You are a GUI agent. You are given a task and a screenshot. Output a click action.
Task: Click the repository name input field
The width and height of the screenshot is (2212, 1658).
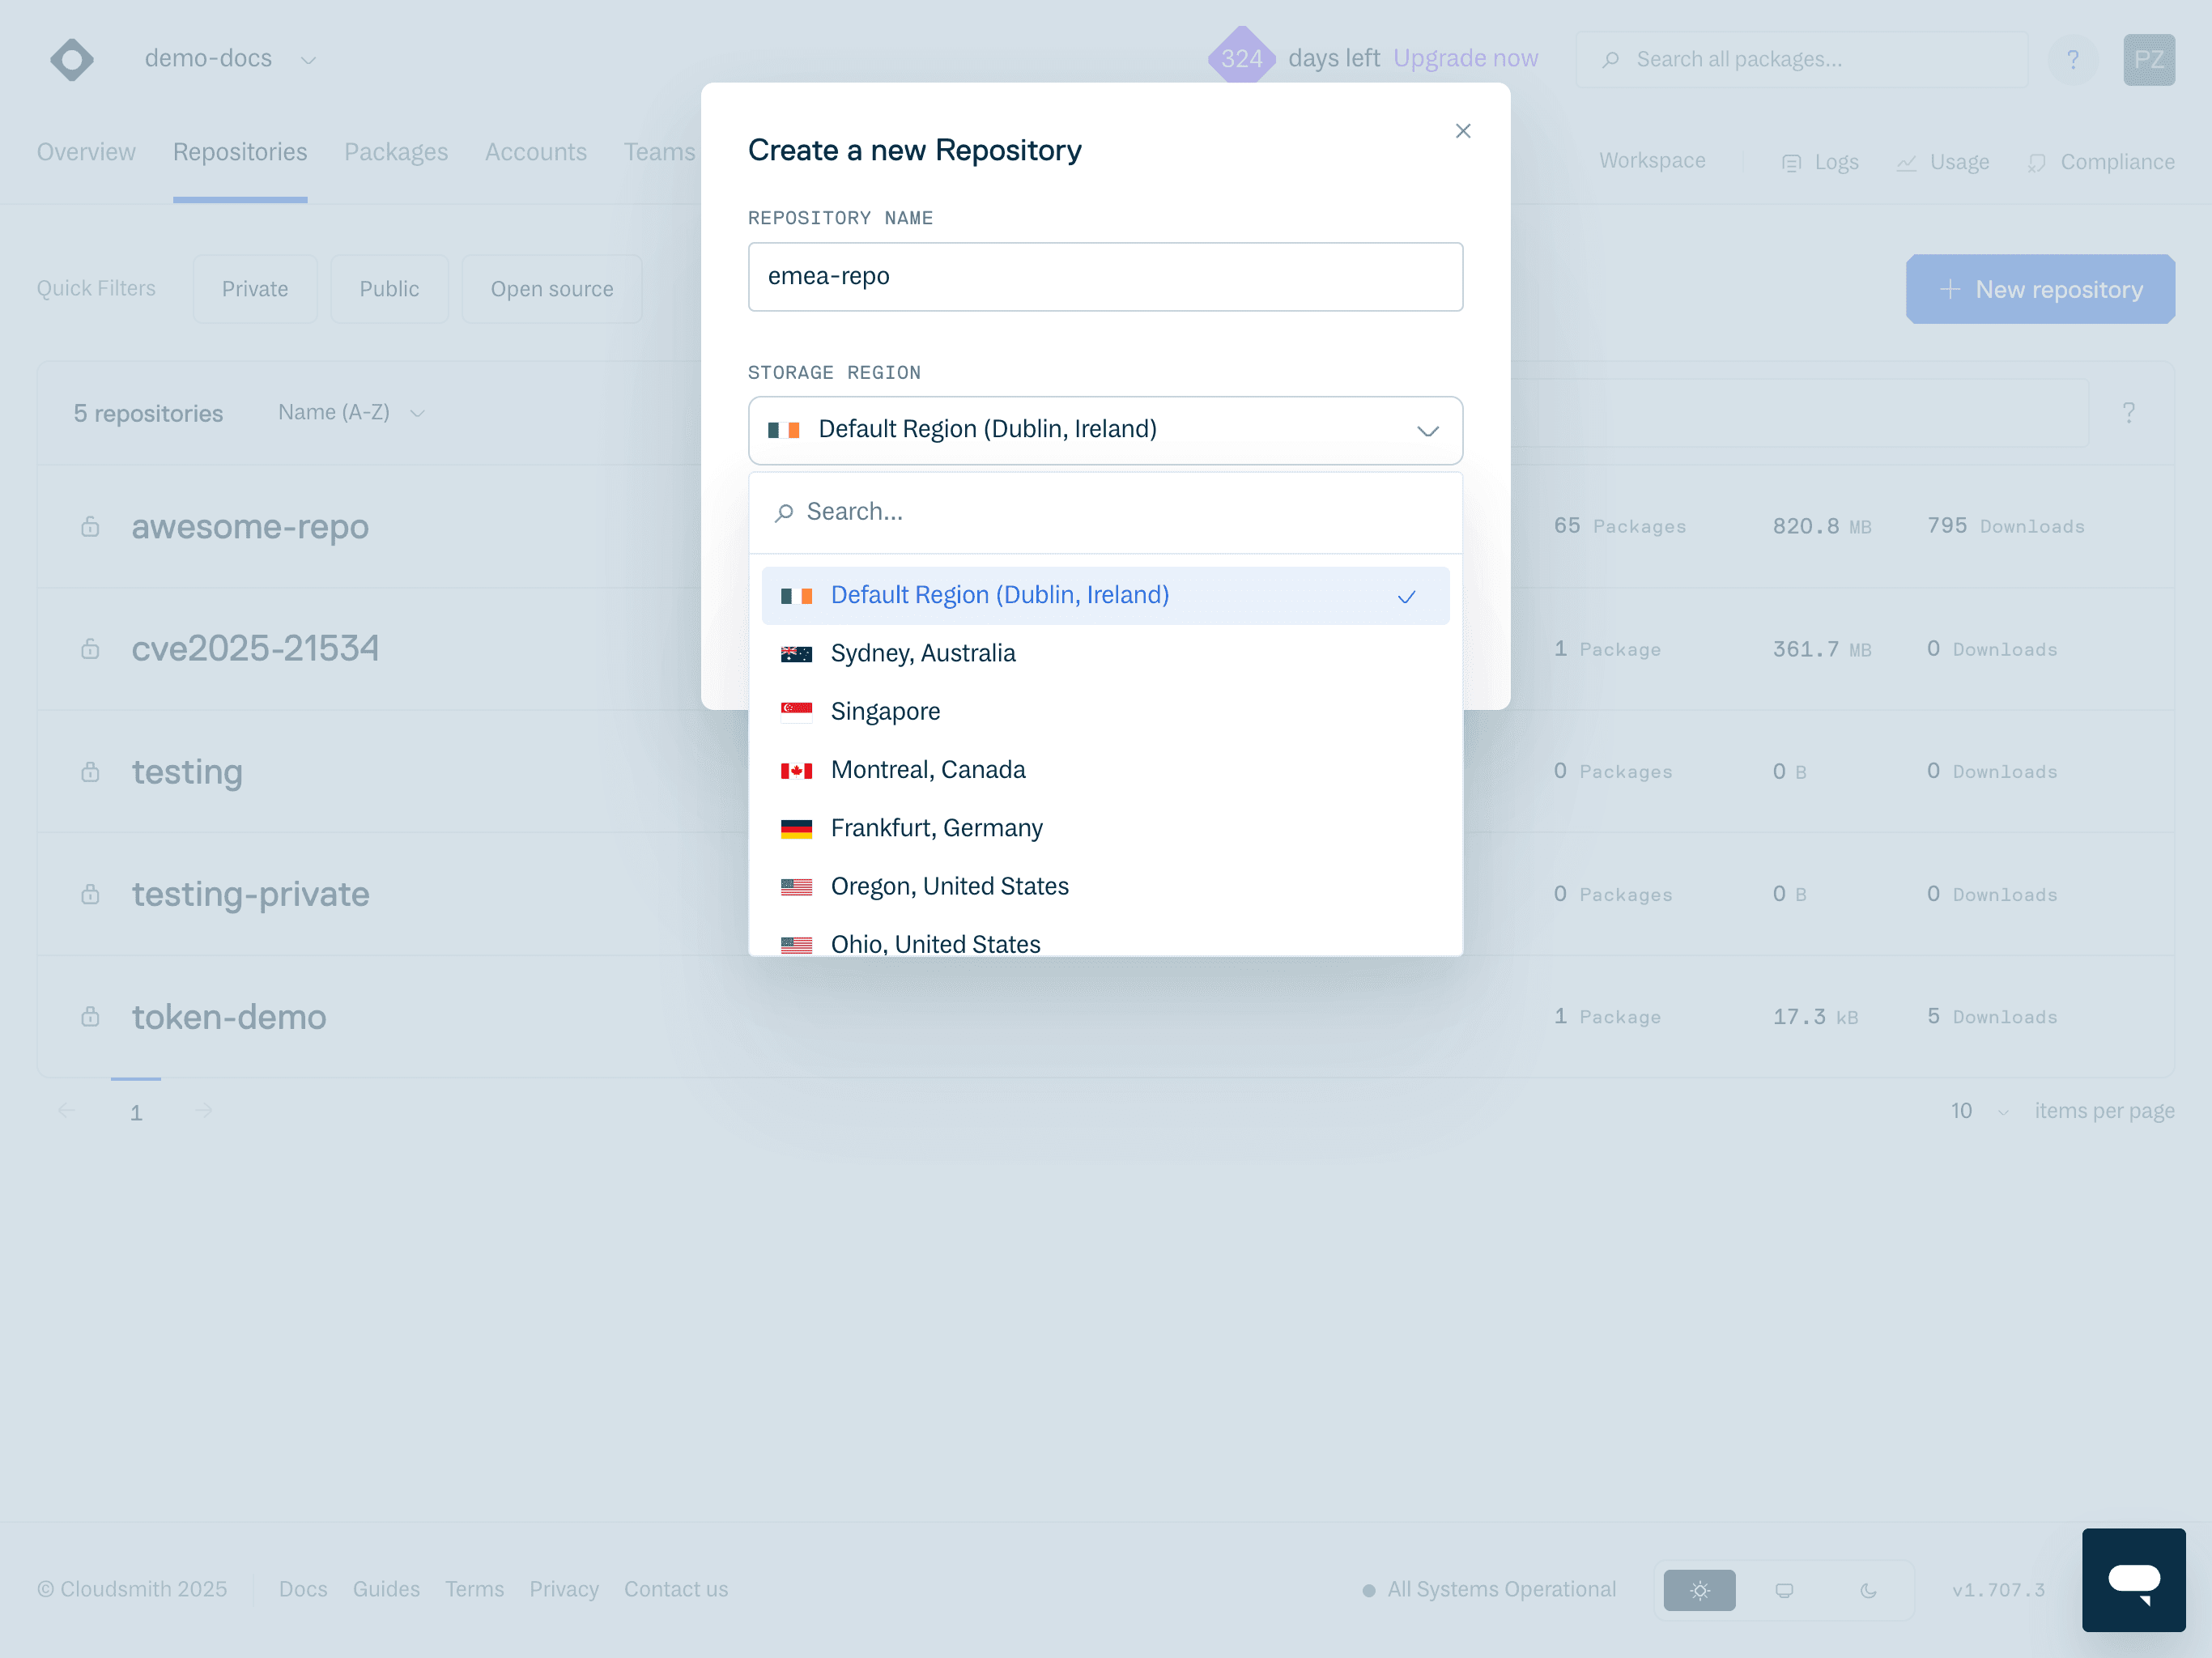(x=1105, y=276)
